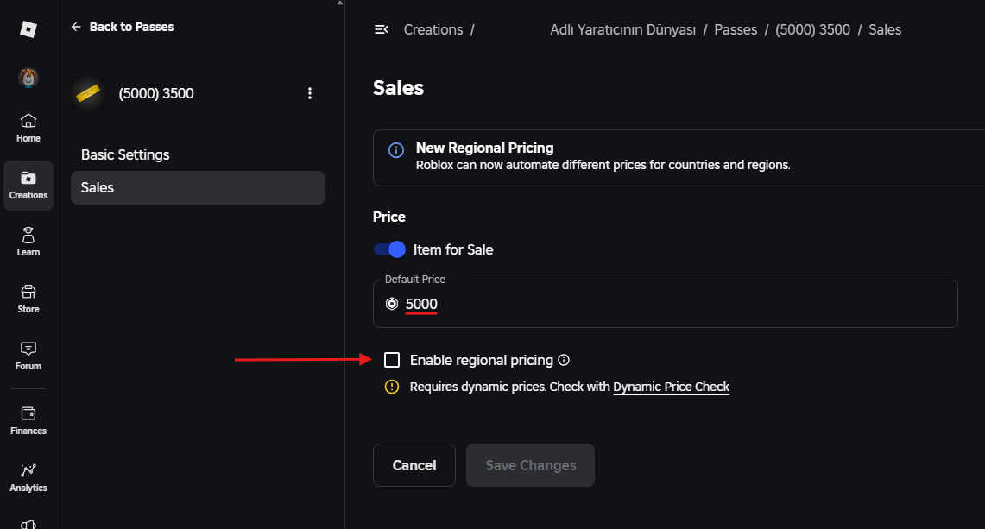
Task: Open the pass three-dot options menu
Action: [310, 93]
